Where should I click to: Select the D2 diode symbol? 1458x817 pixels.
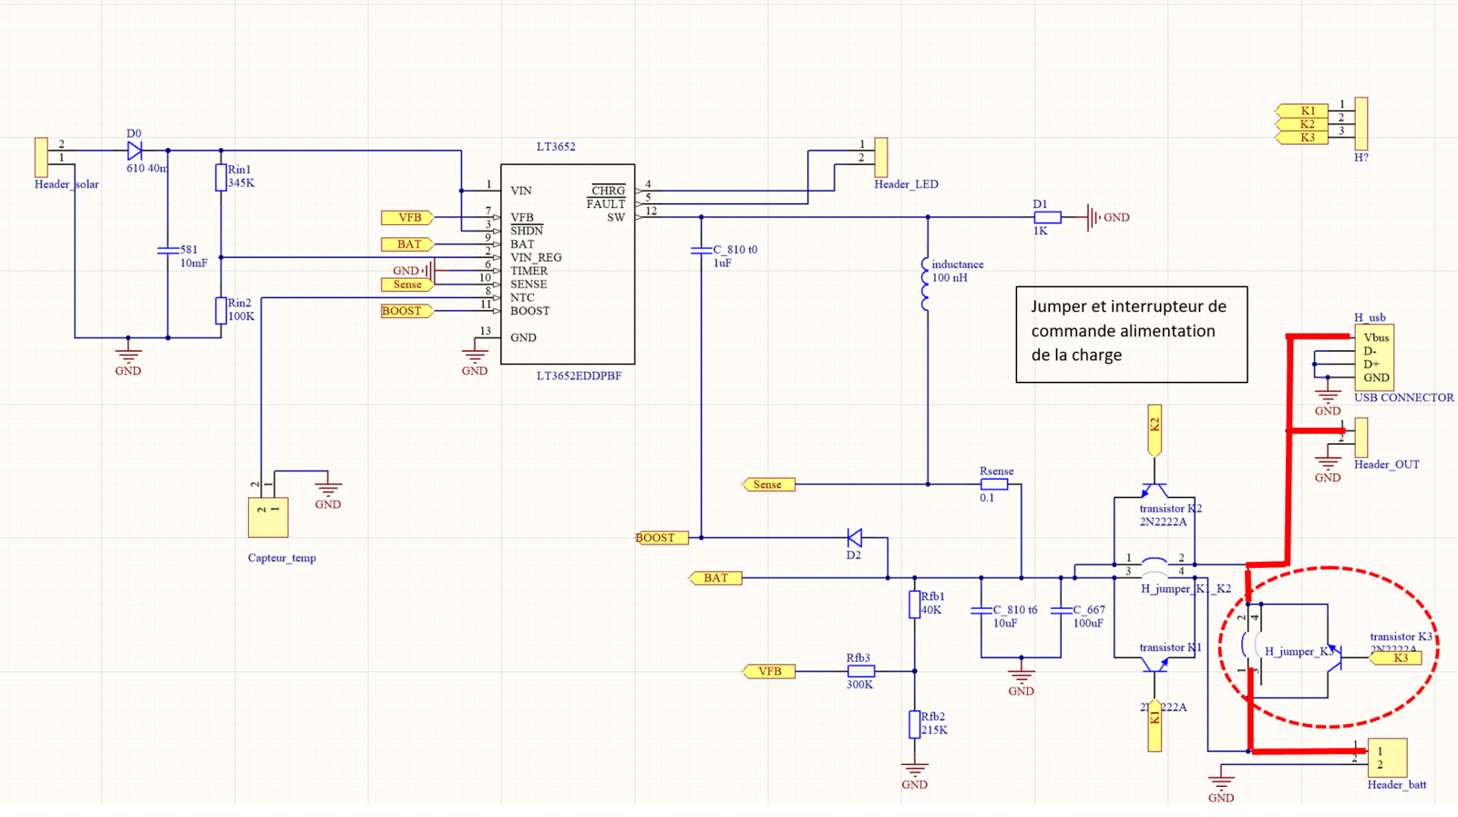tap(854, 538)
